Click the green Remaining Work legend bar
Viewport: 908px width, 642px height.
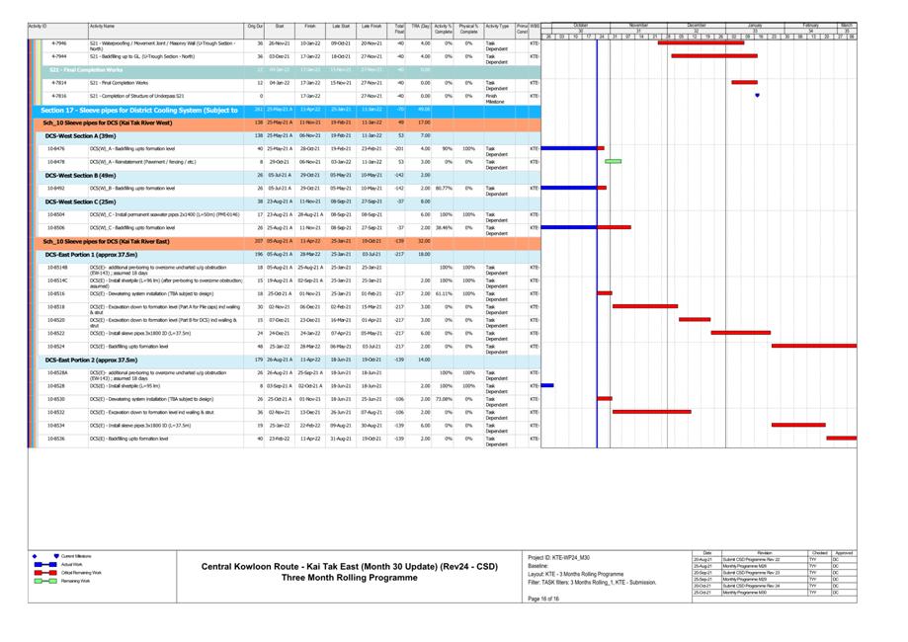click(45, 581)
